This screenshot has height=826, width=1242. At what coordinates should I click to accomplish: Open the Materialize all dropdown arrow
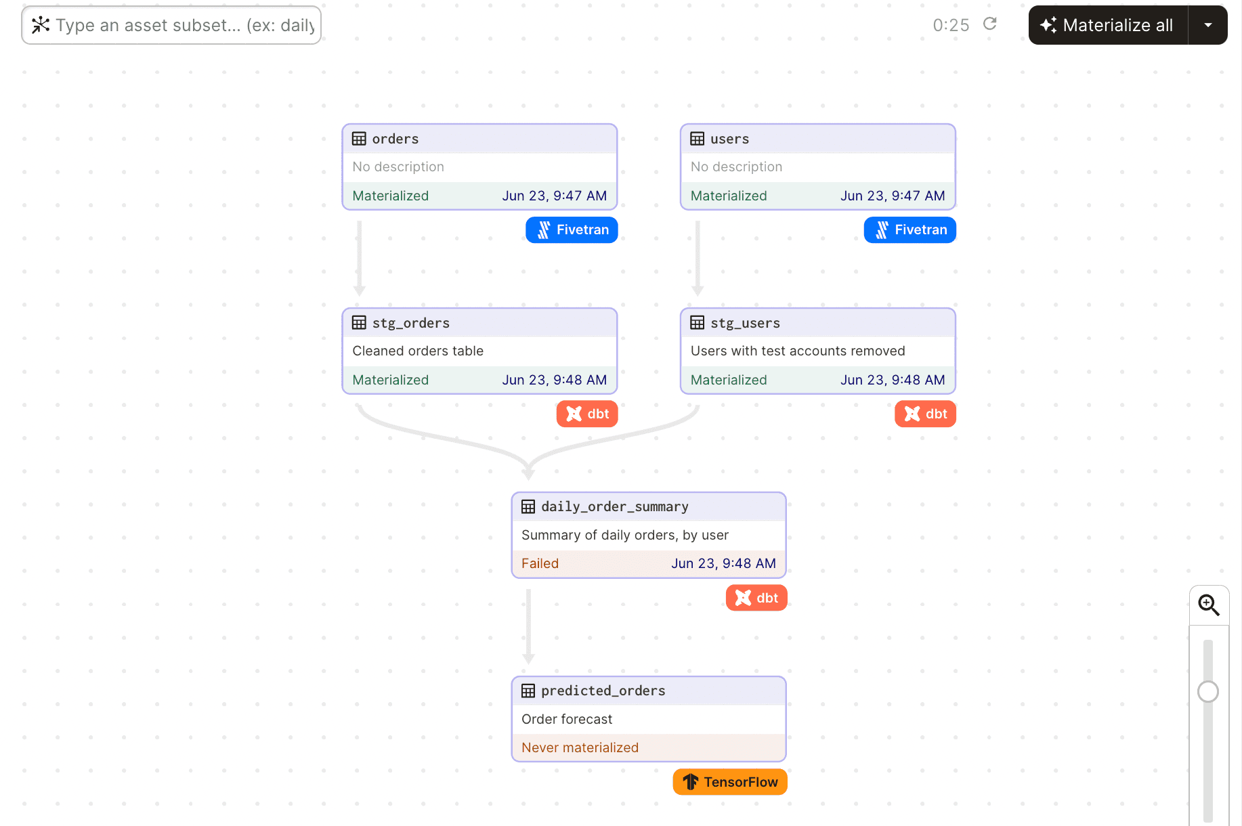1208,24
